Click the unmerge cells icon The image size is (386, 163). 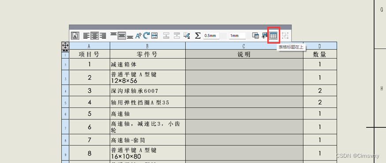pyautogui.click(x=177, y=36)
